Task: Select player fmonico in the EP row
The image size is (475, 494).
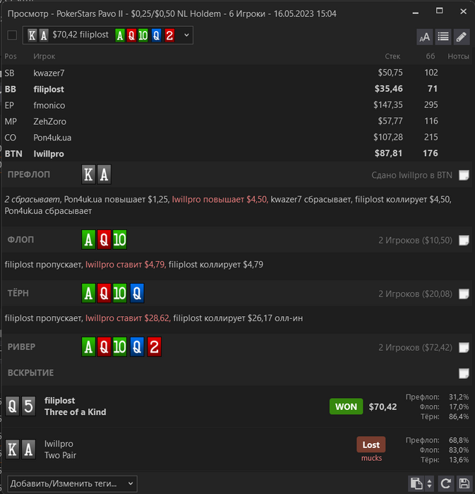Action: 49,105
